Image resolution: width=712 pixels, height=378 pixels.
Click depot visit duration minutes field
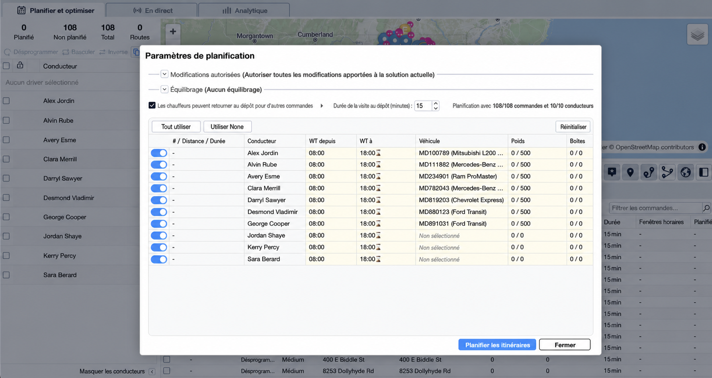[x=423, y=106]
